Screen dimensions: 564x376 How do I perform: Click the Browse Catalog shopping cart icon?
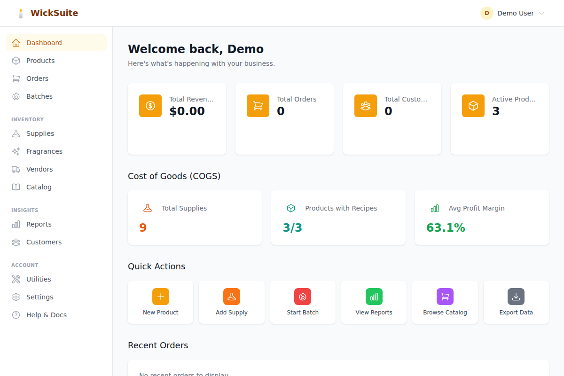pyautogui.click(x=445, y=297)
